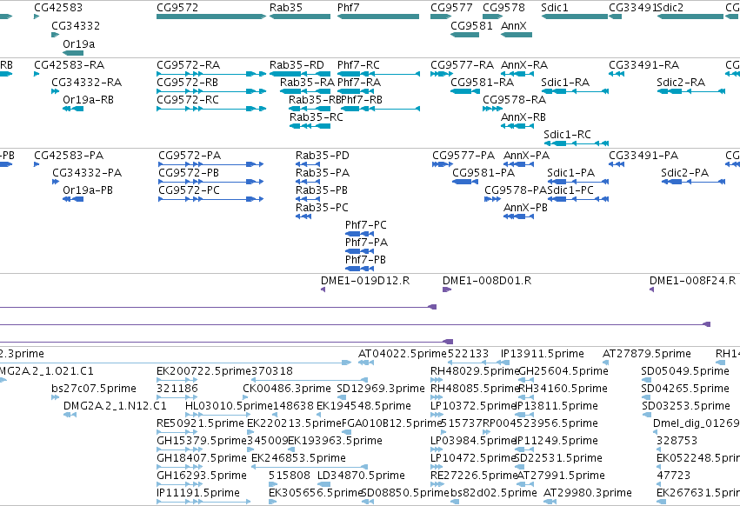Click EST label CK00486.3prime
The height and width of the screenshot is (506, 740).
click(287, 389)
